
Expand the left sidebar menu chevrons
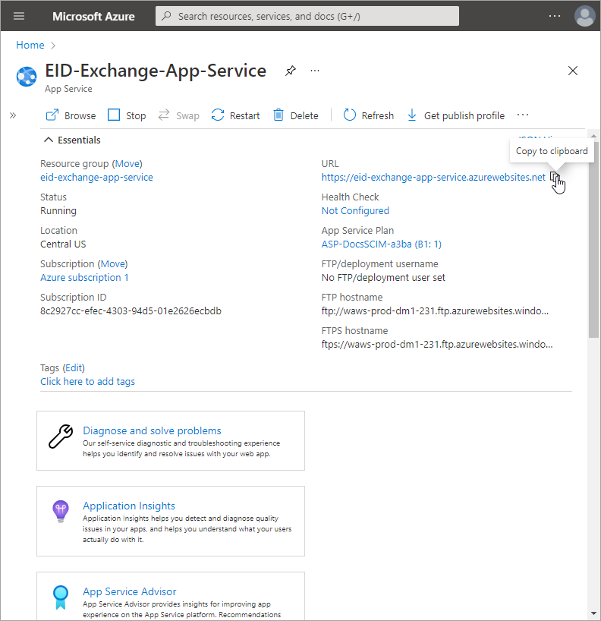point(13,115)
